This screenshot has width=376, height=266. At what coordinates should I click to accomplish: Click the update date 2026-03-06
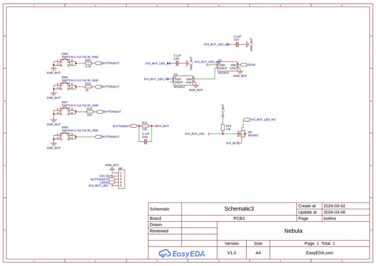tap(334, 212)
